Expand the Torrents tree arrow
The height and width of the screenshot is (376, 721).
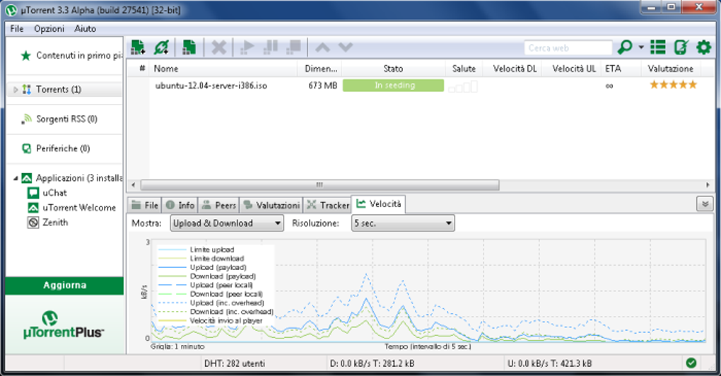click(x=15, y=90)
